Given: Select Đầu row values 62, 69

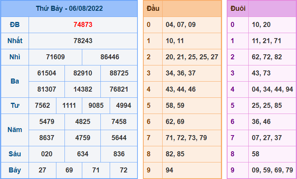Looking at the screenshot, I should point(175,122).
